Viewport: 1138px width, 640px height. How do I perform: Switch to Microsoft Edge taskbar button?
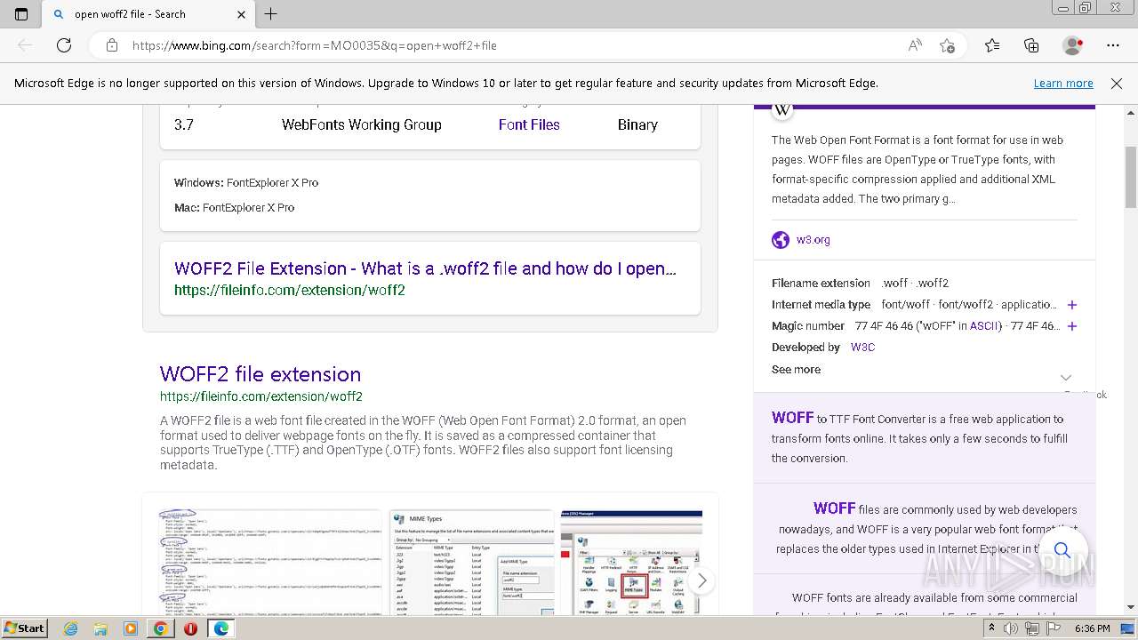220,628
